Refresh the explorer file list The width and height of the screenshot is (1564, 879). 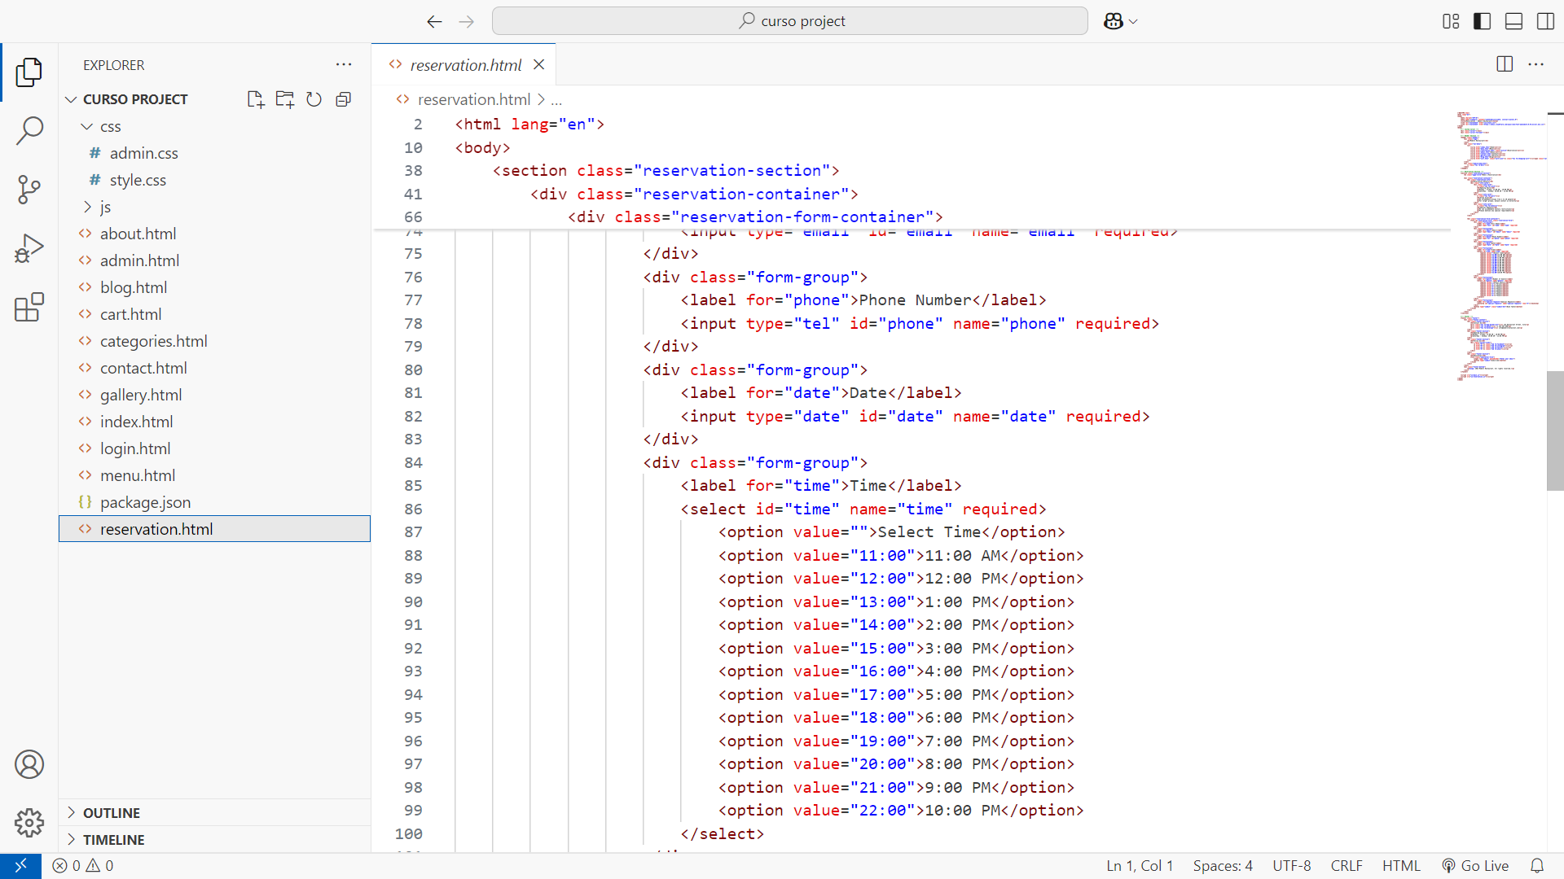click(314, 99)
